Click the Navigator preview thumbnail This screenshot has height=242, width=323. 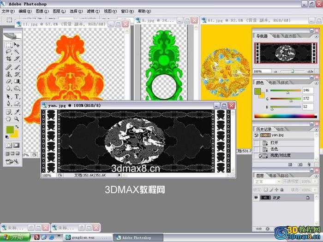click(x=286, y=53)
